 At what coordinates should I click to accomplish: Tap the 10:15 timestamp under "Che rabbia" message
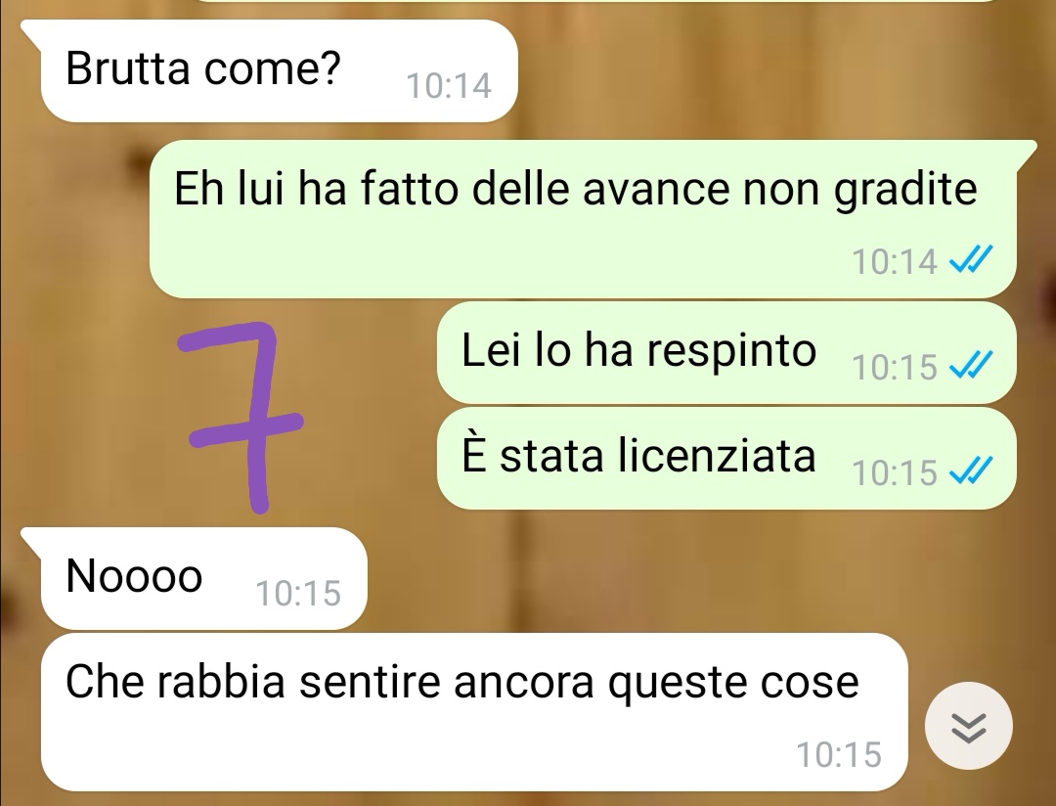(839, 755)
